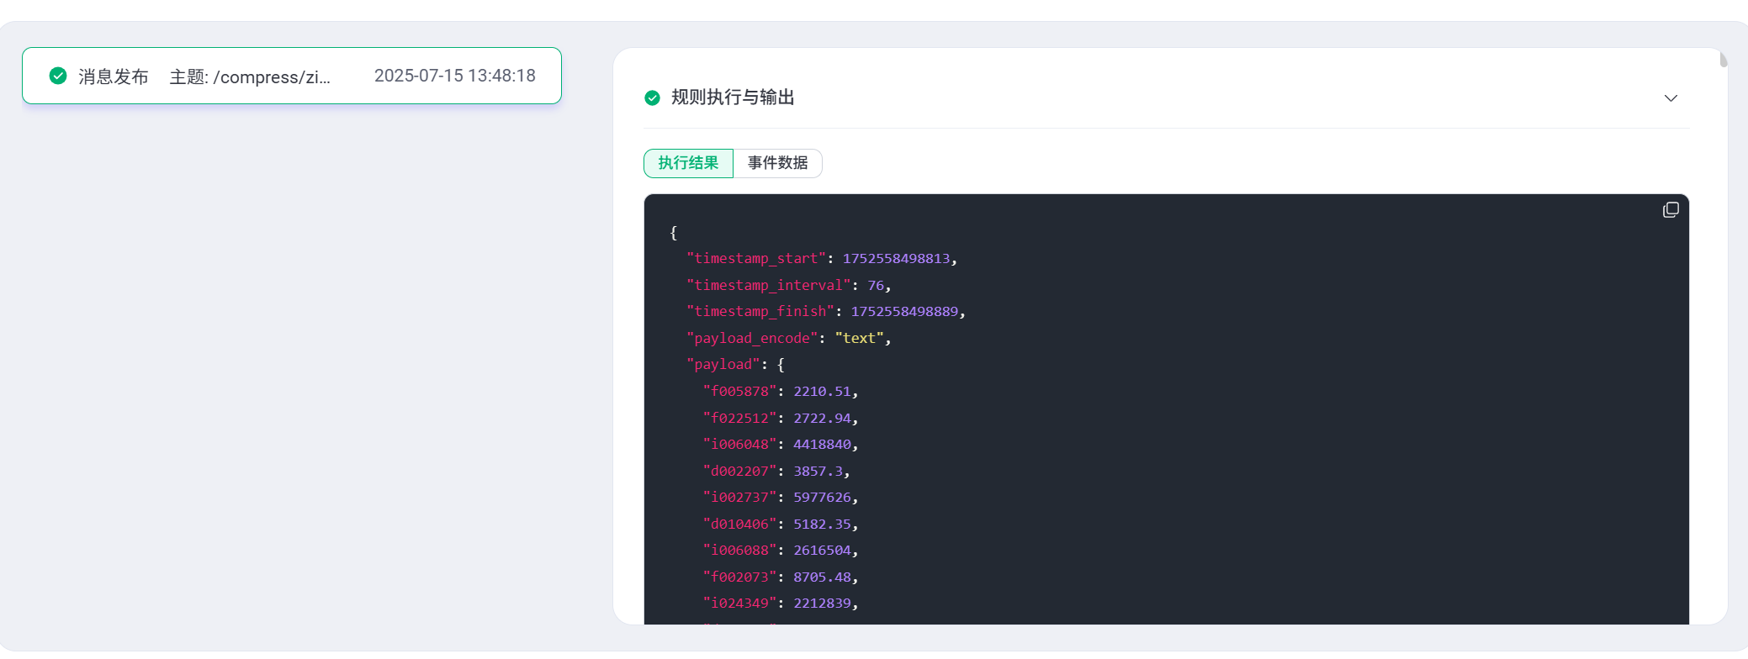Switch to the 事件数据 tab
This screenshot has height=659, width=1748.
pyautogui.click(x=778, y=163)
